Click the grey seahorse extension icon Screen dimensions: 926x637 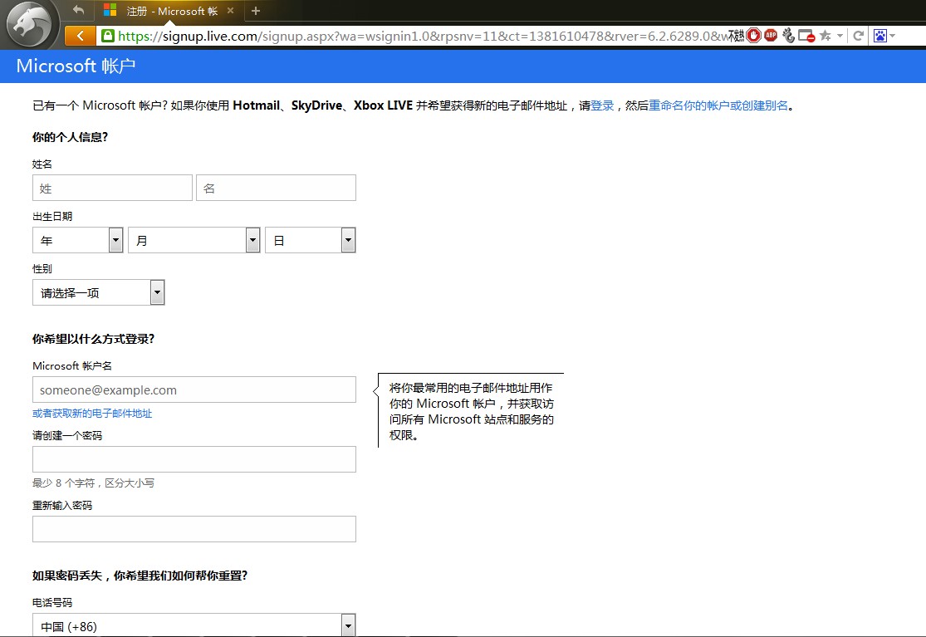point(788,36)
